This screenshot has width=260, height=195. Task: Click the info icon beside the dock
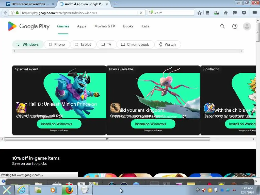pyautogui.click(x=3, y=181)
